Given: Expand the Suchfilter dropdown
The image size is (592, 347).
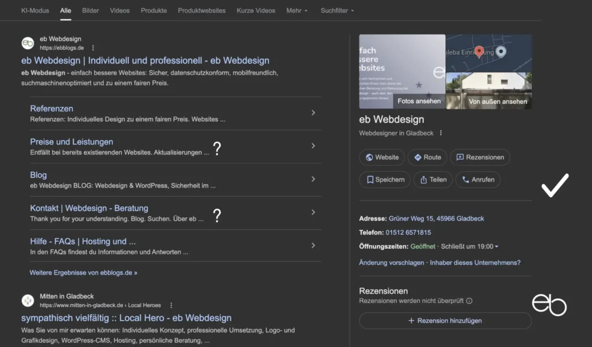Looking at the screenshot, I should pos(336,10).
